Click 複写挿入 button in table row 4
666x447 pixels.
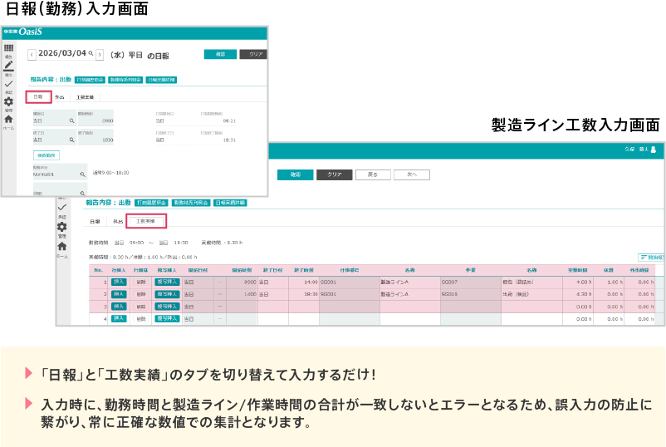(x=168, y=319)
